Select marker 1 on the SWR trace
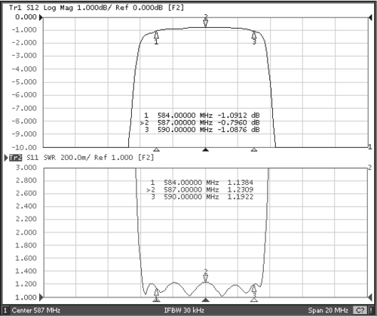This screenshot has width=377, height=317. point(156,292)
